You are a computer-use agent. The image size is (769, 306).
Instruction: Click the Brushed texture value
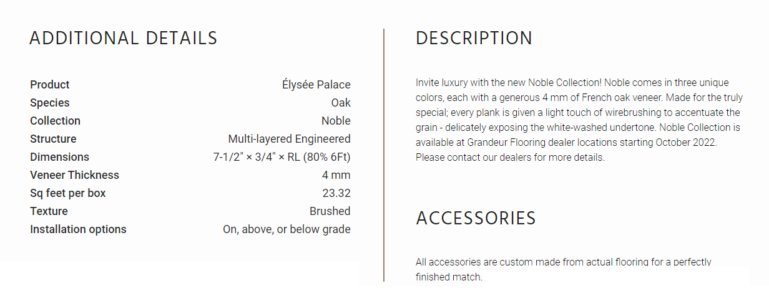pyautogui.click(x=330, y=211)
